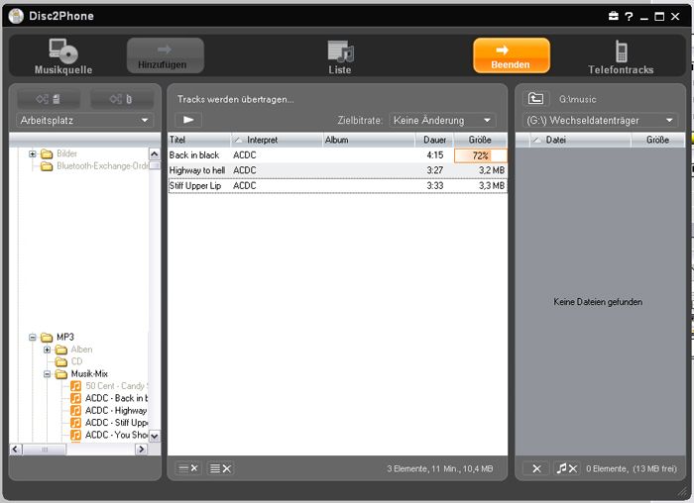
Task: Collapse the Musik-Mix folder
Action: [47, 374]
